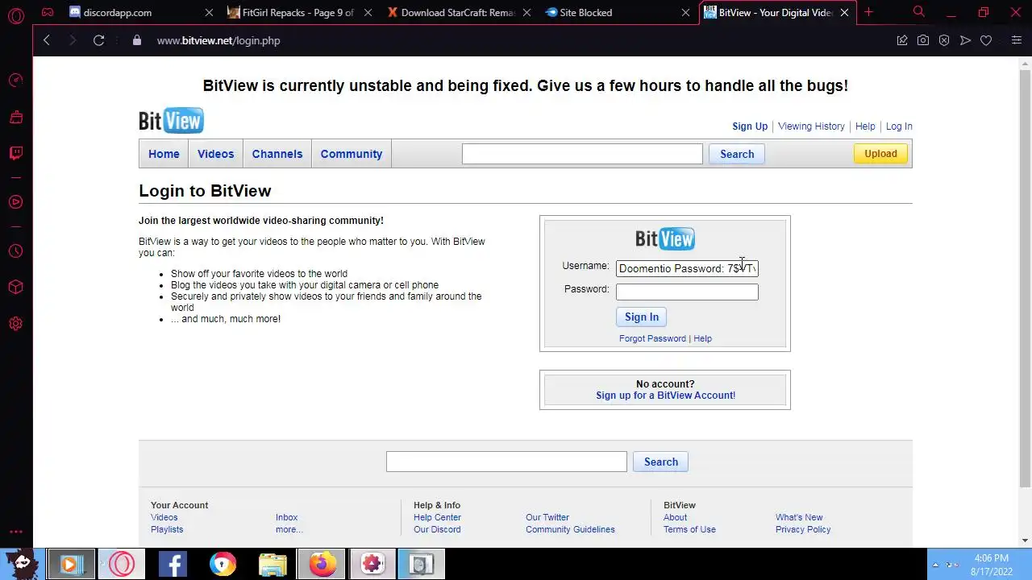This screenshot has height=580, width=1032.
Task: Go back with the back arrow
Action: point(47,40)
